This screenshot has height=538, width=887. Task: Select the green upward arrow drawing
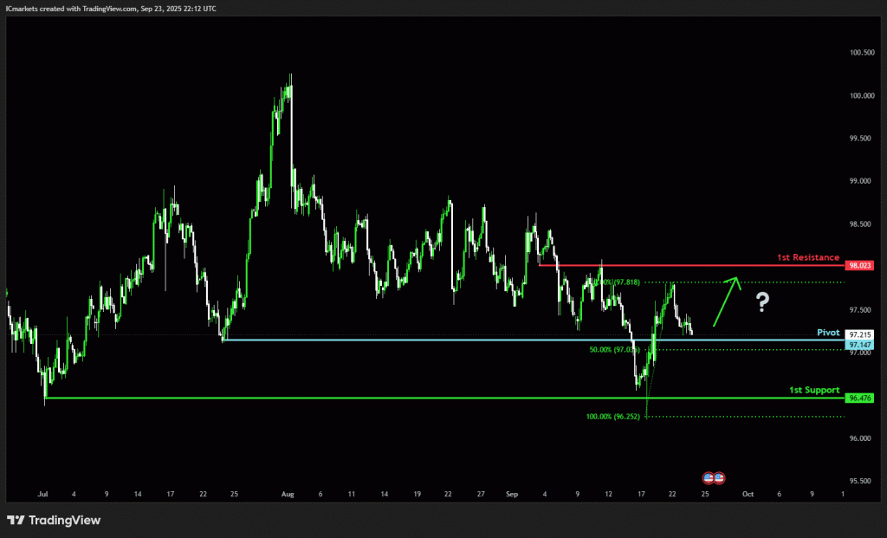tap(726, 300)
